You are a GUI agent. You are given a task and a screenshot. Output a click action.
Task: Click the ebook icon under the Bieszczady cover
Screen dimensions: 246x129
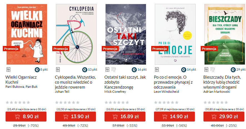click(207, 69)
